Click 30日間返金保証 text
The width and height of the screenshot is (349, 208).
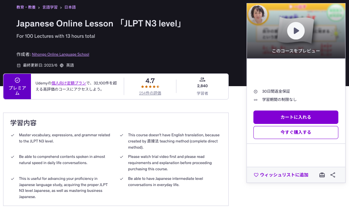pos(276,91)
